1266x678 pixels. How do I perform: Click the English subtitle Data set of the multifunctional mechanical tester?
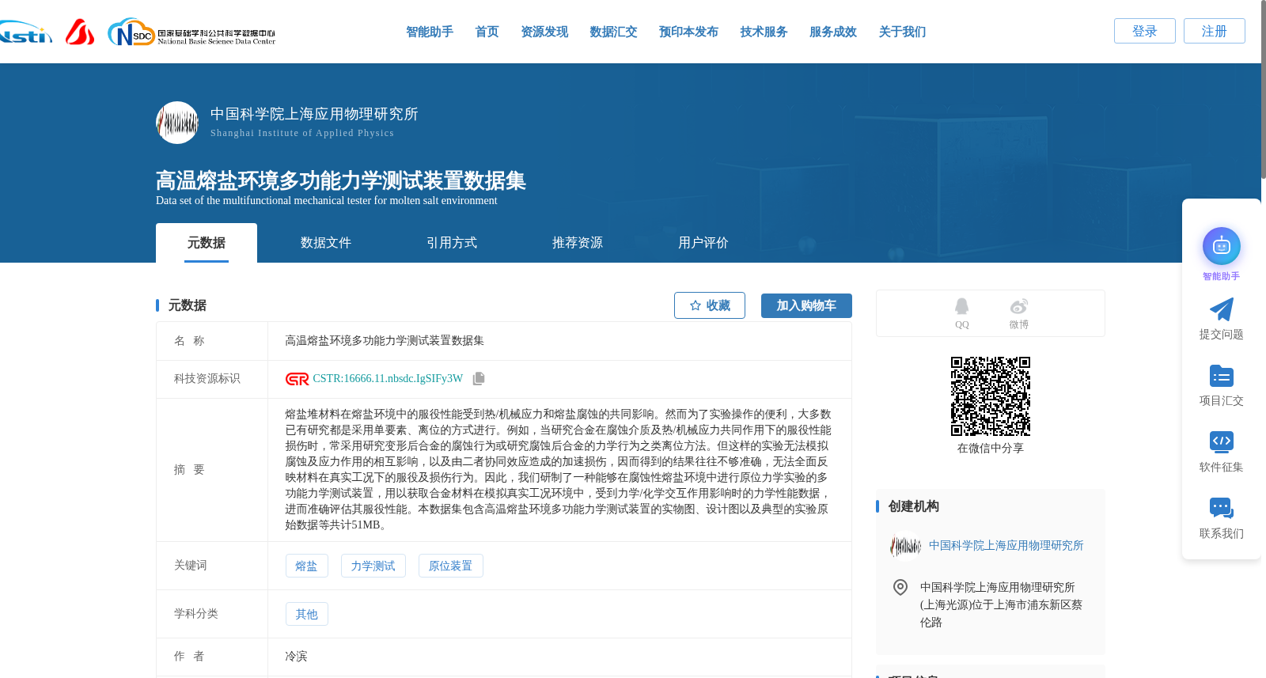click(327, 201)
